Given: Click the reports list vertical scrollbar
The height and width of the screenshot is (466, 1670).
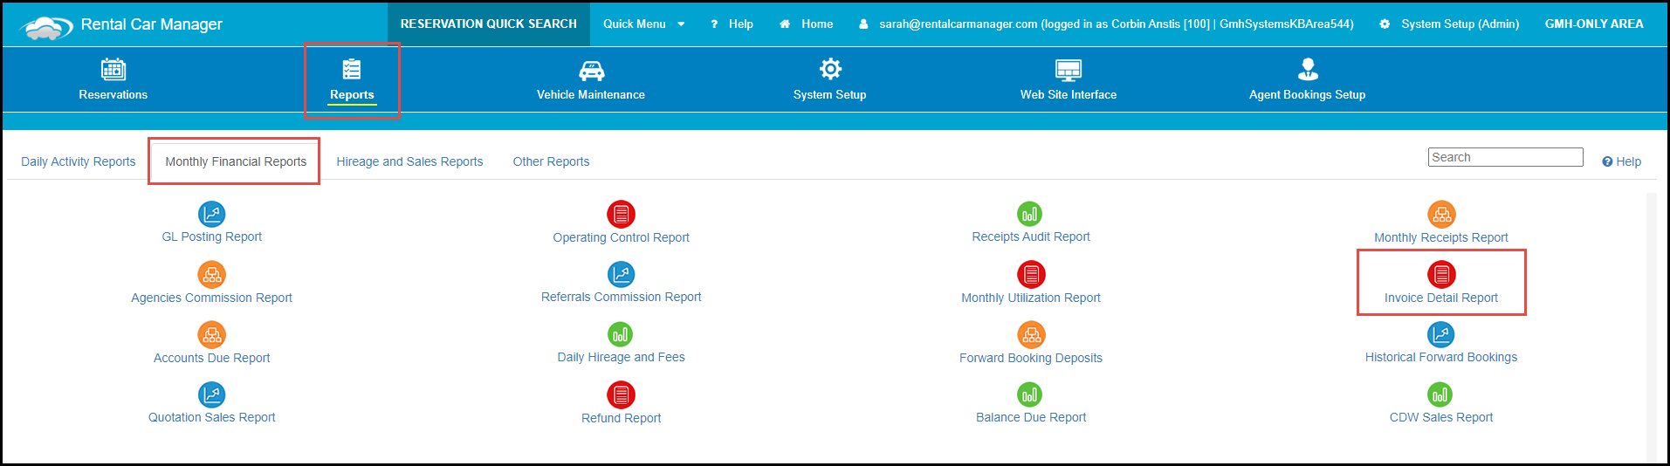Looking at the screenshot, I should click(x=1651, y=326).
